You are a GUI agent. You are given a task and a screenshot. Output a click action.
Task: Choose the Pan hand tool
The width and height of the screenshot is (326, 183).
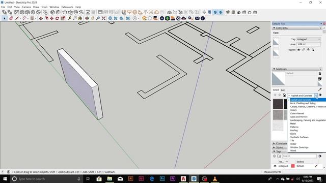[93, 18]
